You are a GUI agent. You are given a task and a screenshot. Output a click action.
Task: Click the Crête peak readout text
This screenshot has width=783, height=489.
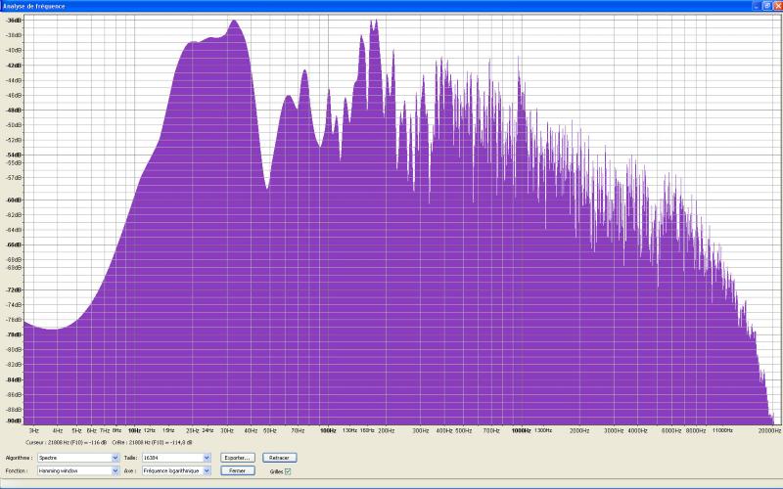[153, 443]
